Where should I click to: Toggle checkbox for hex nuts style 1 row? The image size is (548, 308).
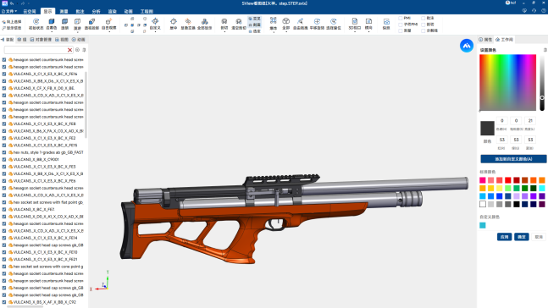4,152
